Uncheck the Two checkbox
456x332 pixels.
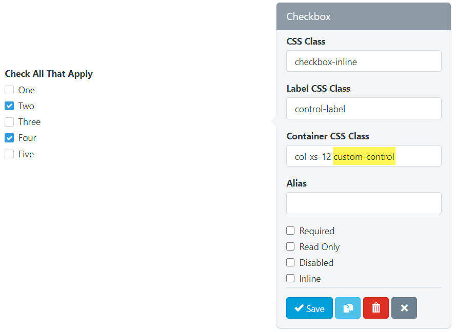[x=9, y=106]
